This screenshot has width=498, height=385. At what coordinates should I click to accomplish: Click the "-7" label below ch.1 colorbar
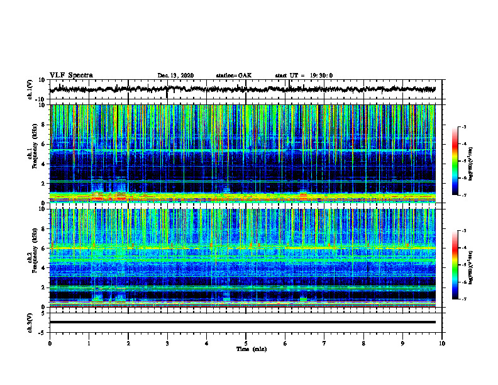[x=464, y=196]
